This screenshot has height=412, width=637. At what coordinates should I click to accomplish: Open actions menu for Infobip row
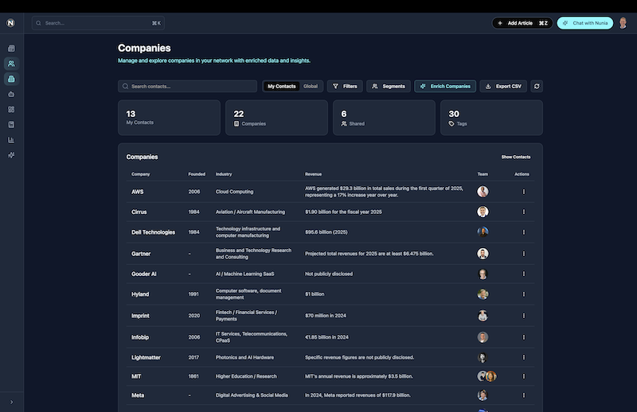[524, 337]
